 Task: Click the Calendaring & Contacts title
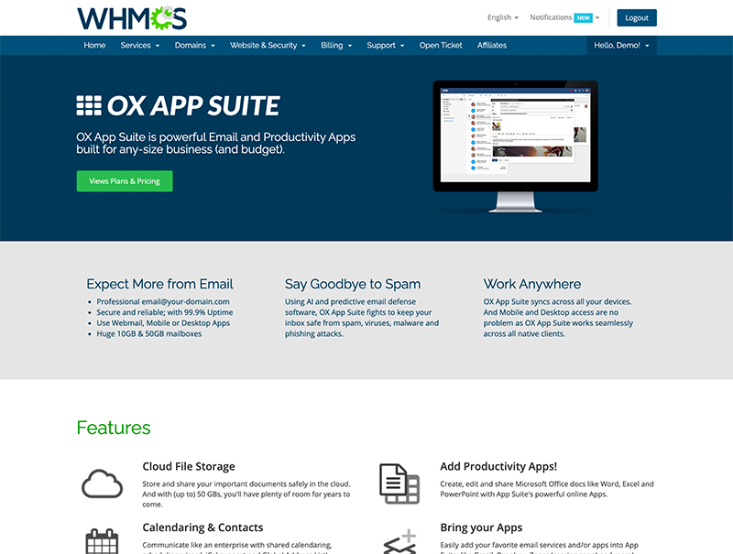(x=202, y=527)
